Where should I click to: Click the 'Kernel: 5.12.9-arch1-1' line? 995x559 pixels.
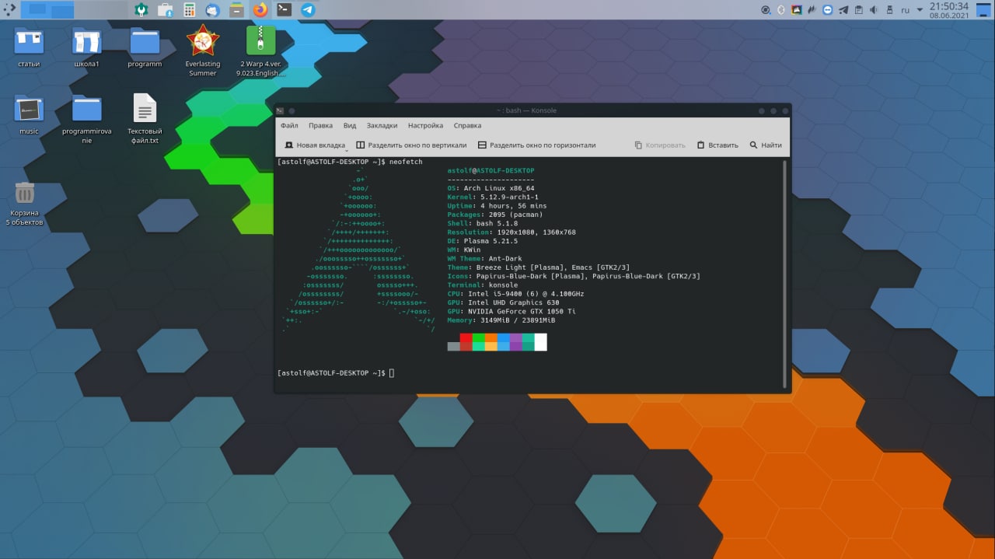point(493,197)
